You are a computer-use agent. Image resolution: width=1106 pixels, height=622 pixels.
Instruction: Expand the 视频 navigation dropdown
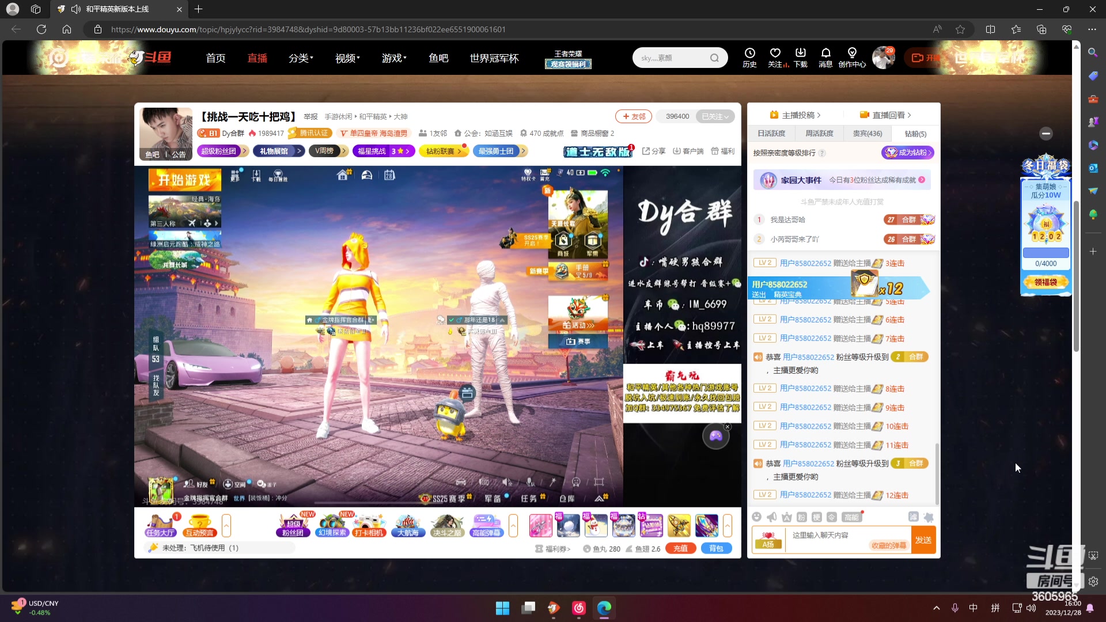click(x=347, y=58)
